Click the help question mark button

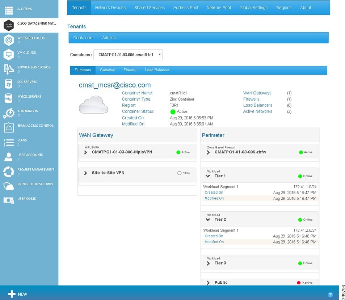330,294
